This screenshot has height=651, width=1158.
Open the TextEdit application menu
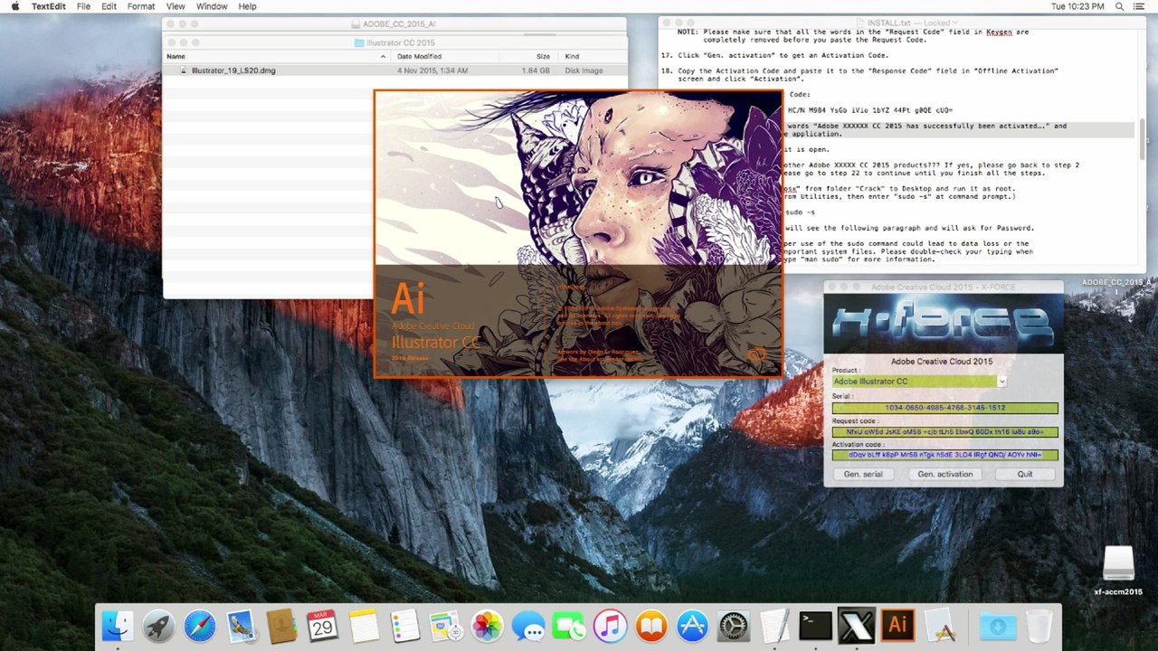[50, 6]
